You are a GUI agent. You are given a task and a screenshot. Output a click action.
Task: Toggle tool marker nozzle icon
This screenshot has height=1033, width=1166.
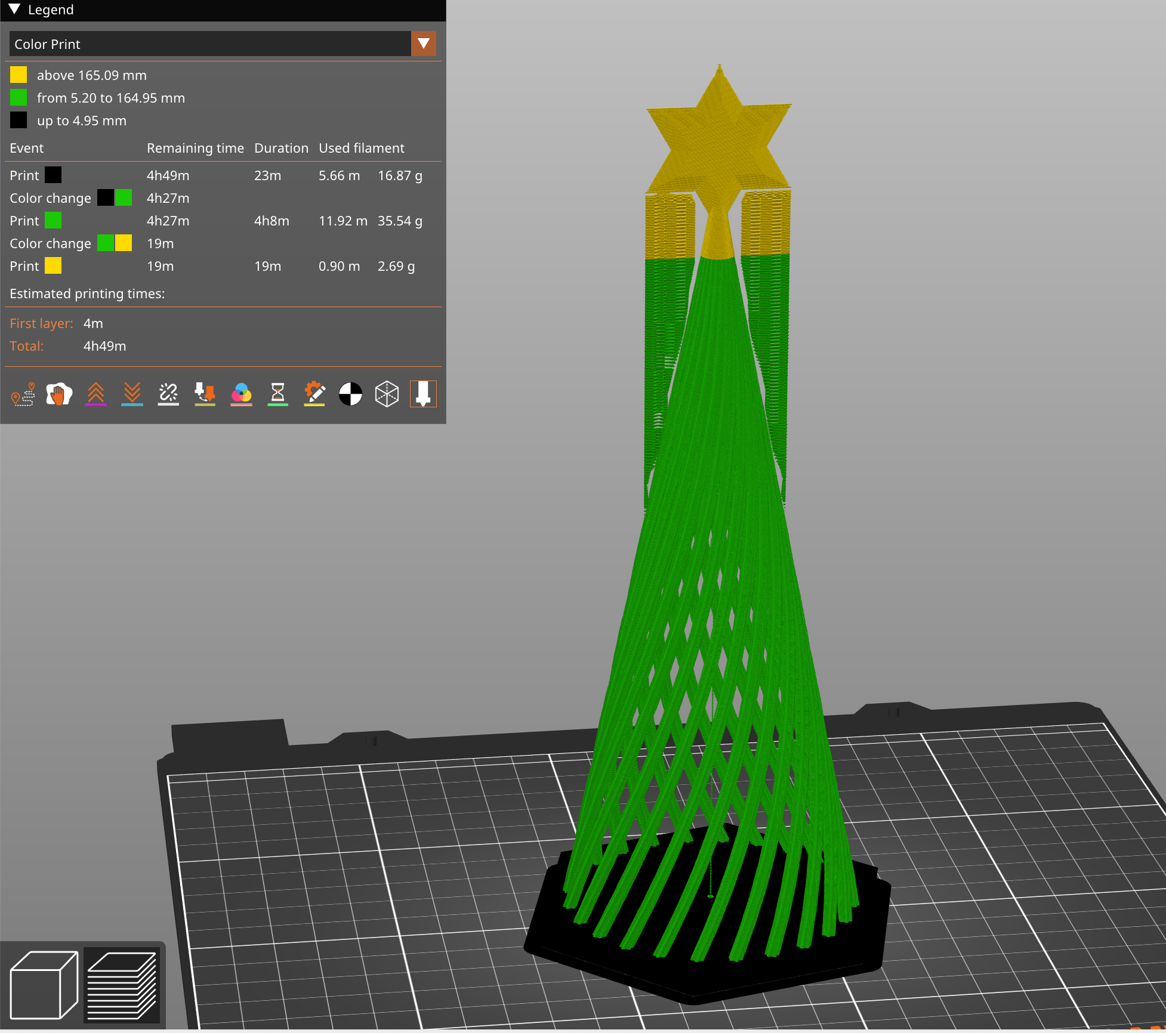click(x=423, y=394)
